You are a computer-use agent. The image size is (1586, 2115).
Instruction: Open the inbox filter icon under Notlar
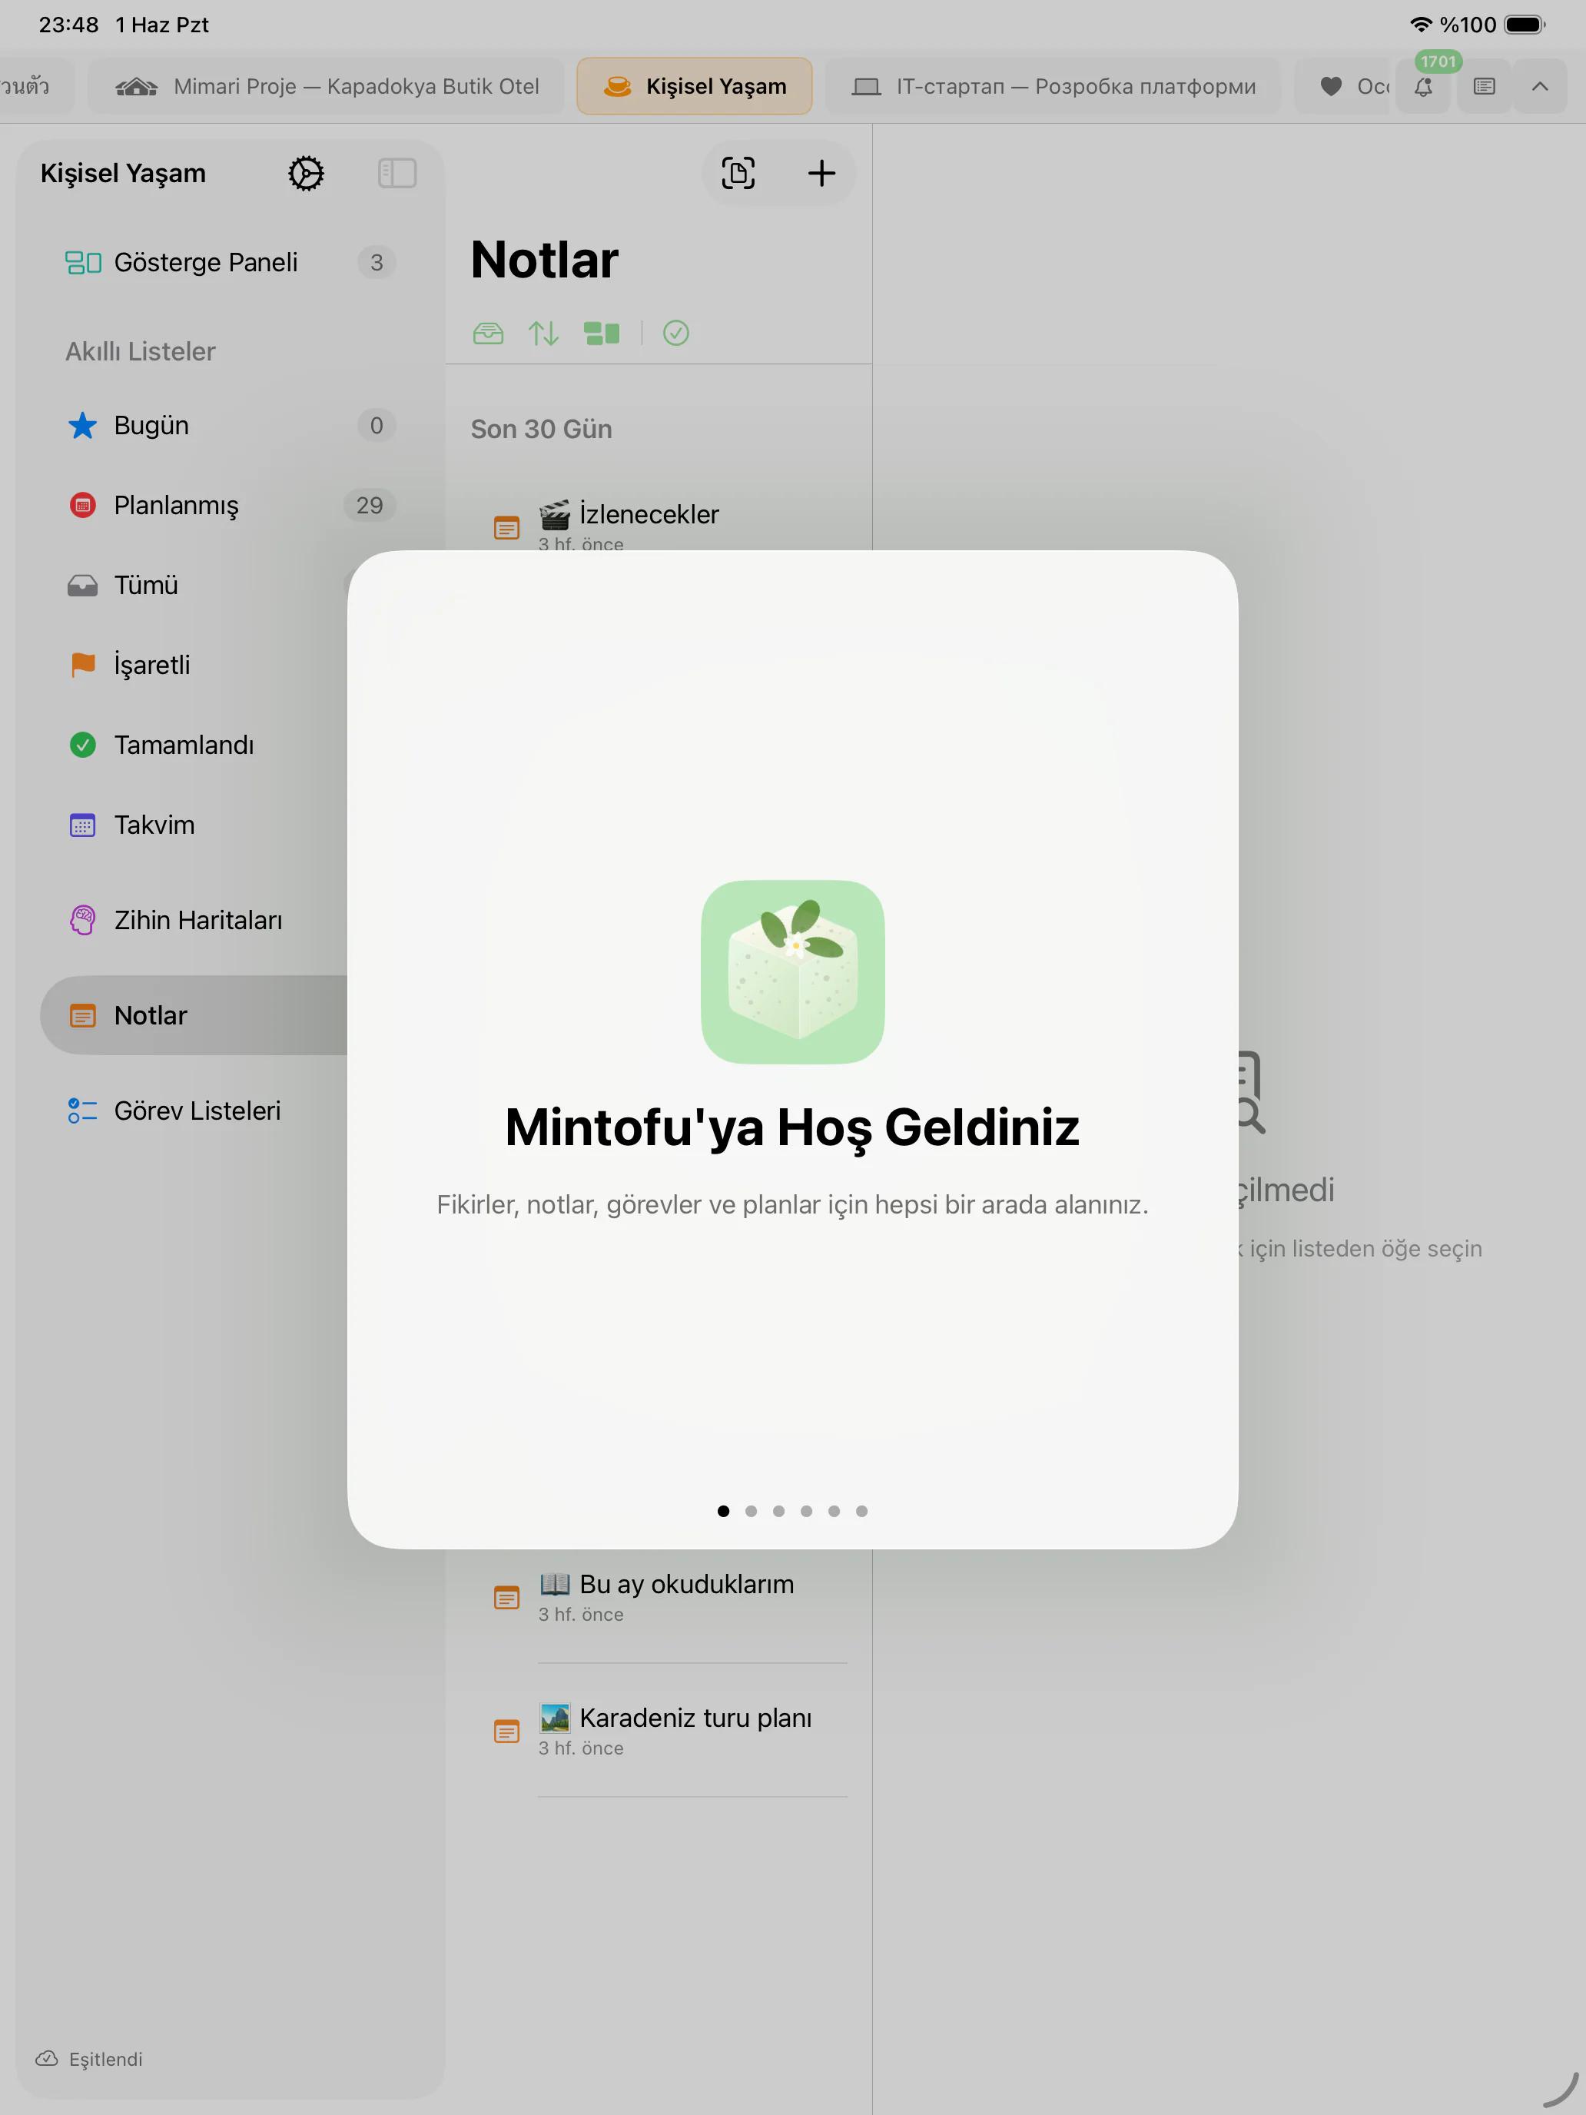tap(489, 333)
